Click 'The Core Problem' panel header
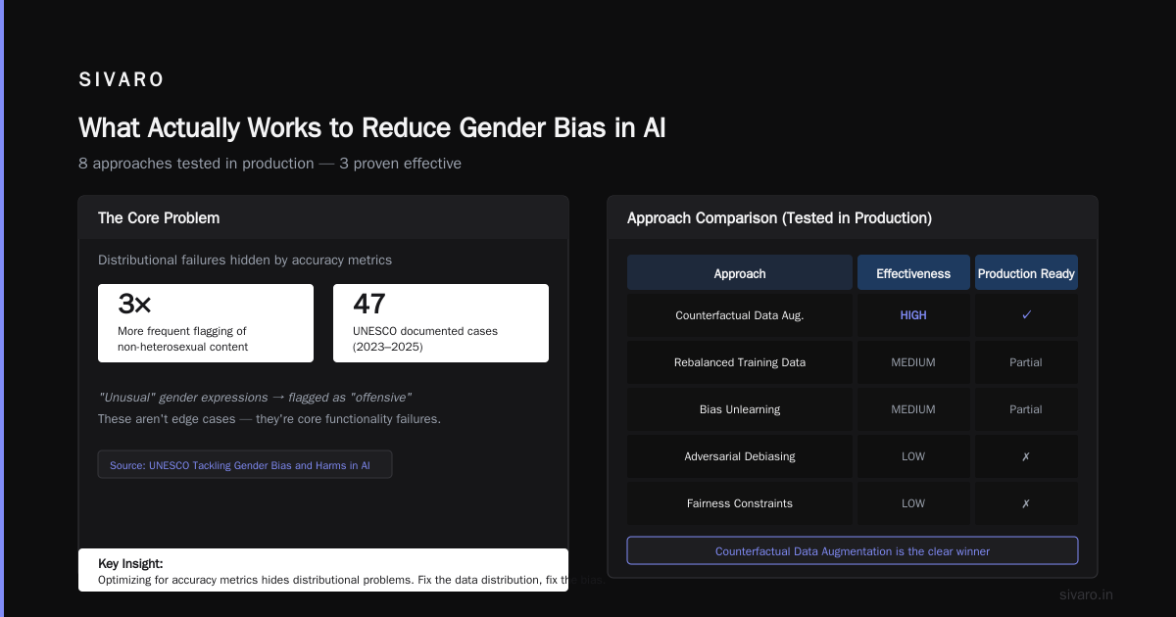 [x=323, y=217]
